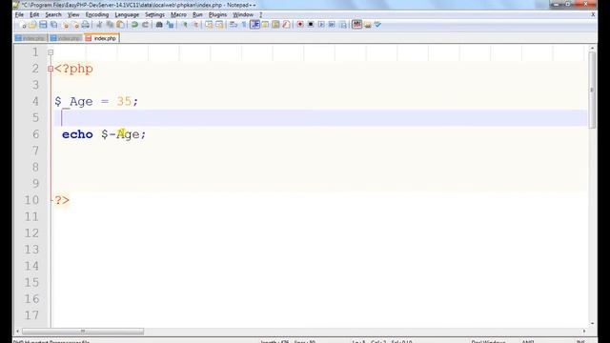The image size is (610, 343).
Task: Redo the change with toolbar icon
Action: pyautogui.click(x=146, y=25)
